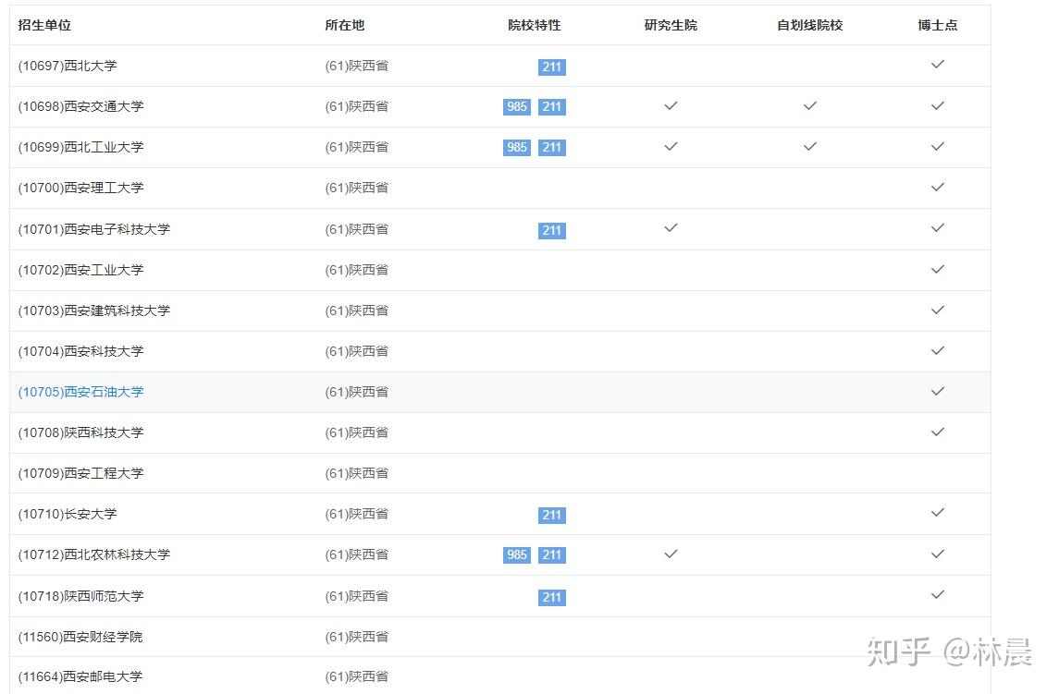Image resolution: width=1059 pixels, height=694 pixels.
Task: Click the 所在地 column header
Action: [344, 25]
